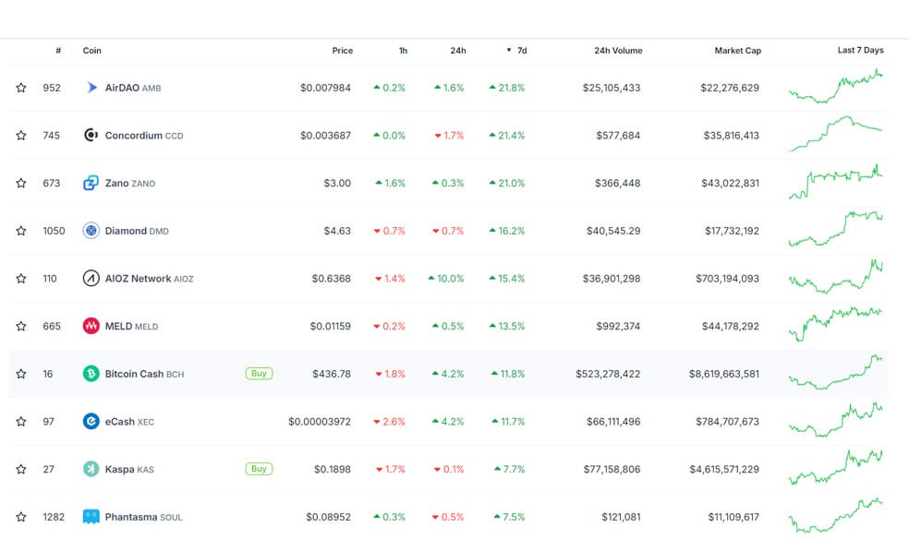Favorite AirDAO with its star icon

click(21, 88)
